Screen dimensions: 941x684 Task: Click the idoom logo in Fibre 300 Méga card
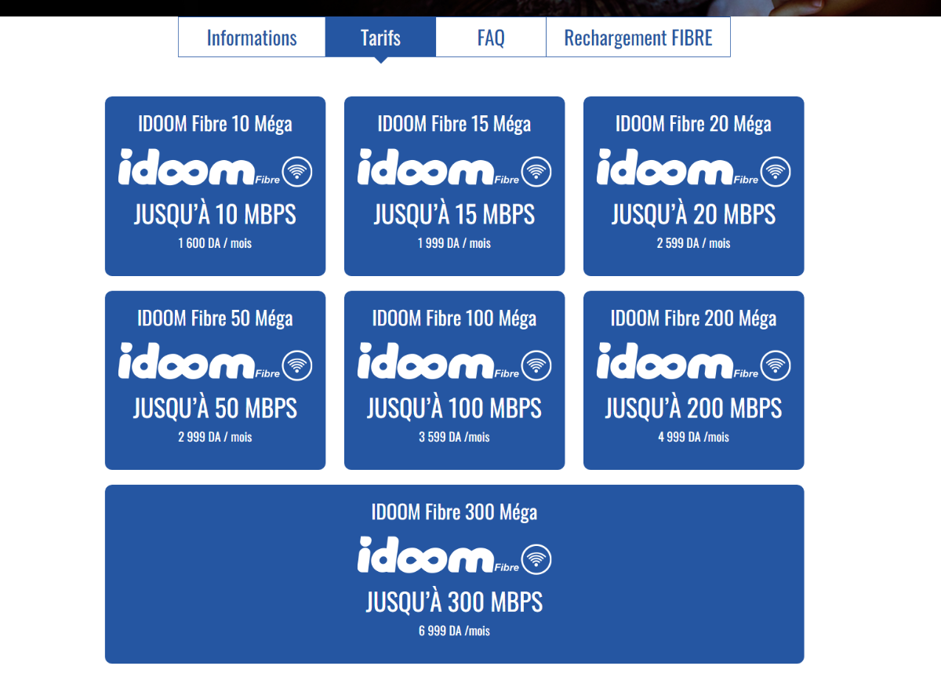point(426,557)
